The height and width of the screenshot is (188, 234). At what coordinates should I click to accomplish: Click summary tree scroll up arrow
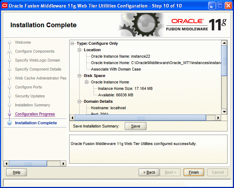tap(224, 43)
